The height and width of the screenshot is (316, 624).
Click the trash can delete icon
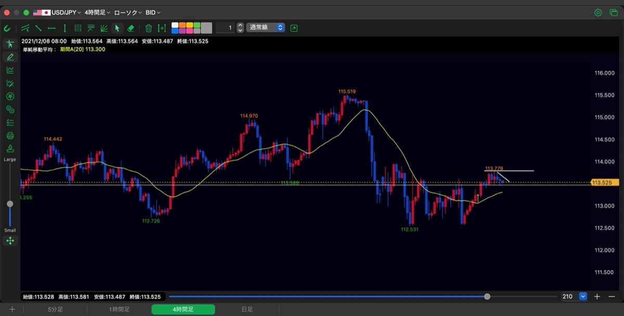[x=149, y=28]
